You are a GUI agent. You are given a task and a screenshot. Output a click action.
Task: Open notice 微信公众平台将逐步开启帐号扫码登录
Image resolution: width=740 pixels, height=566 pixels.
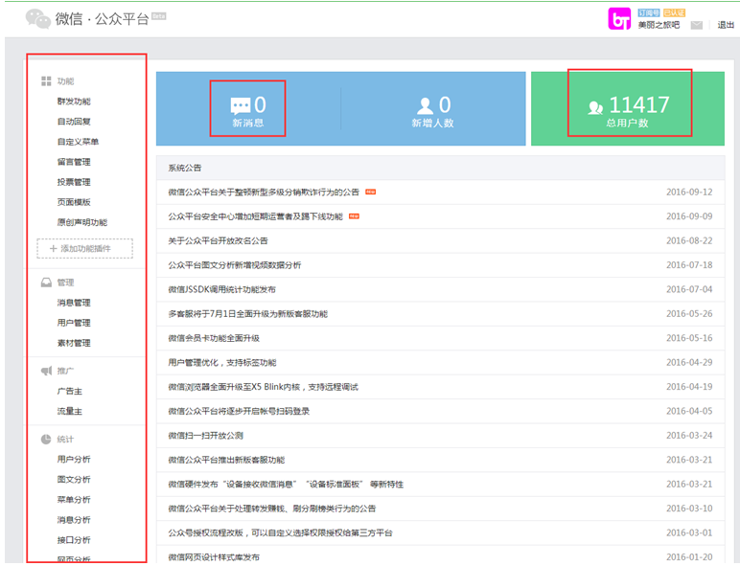click(x=239, y=411)
